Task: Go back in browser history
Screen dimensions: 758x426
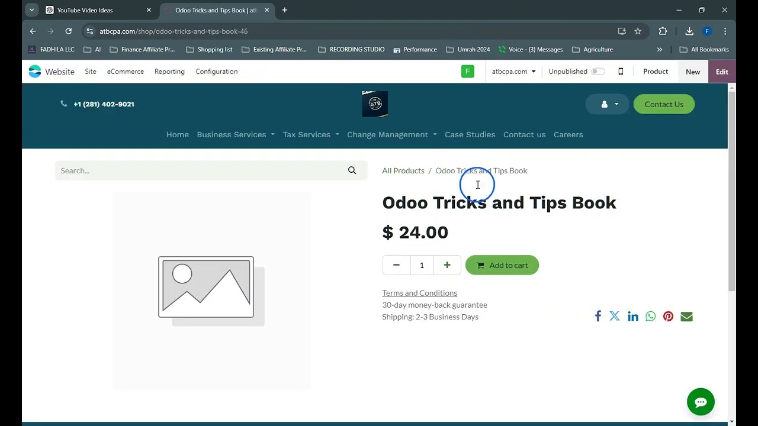Action: tap(33, 31)
